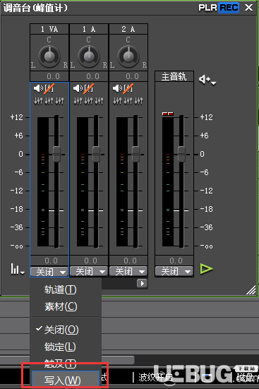Click the 主音轨 master volume fader handle
Image resolution: width=259 pixels, height=389 pixels.
181,154
